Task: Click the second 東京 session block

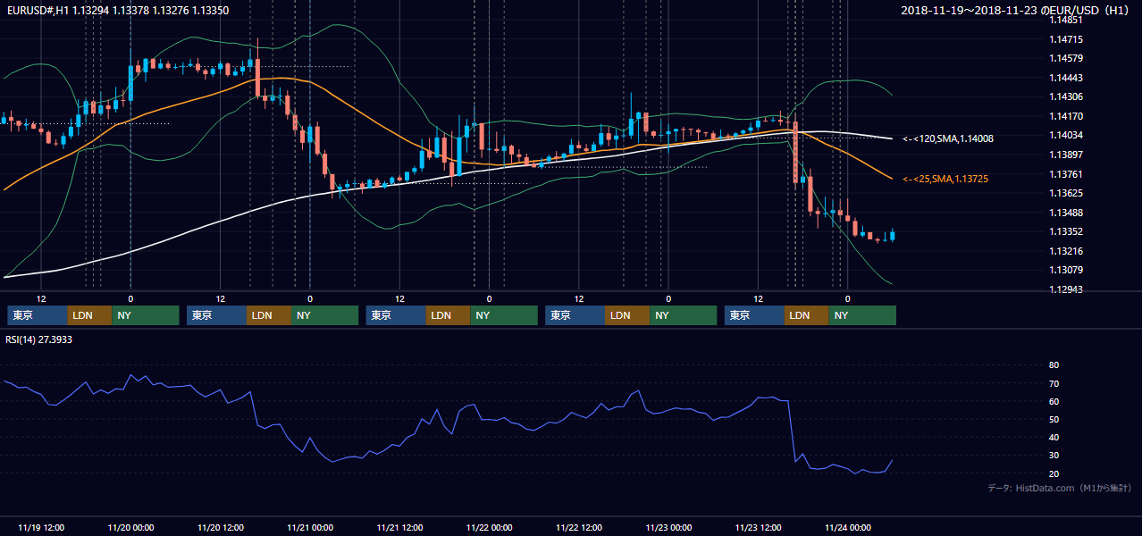Action: (x=216, y=315)
